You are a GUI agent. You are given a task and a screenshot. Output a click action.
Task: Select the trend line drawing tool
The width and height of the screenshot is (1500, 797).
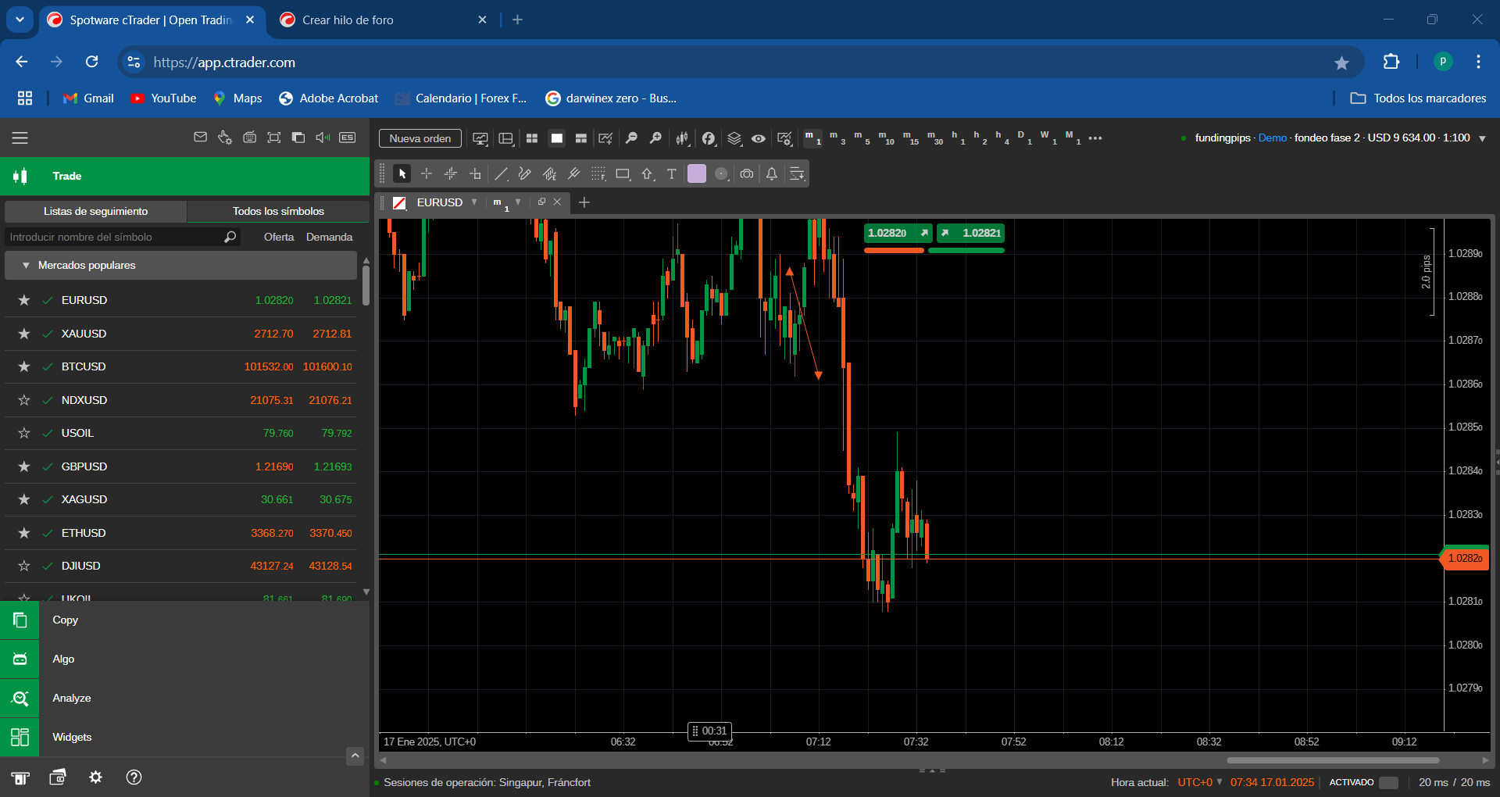point(502,173)
